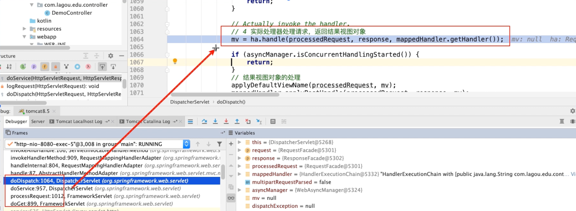Click the Drop Frame debugger icon

click(248, 121)
